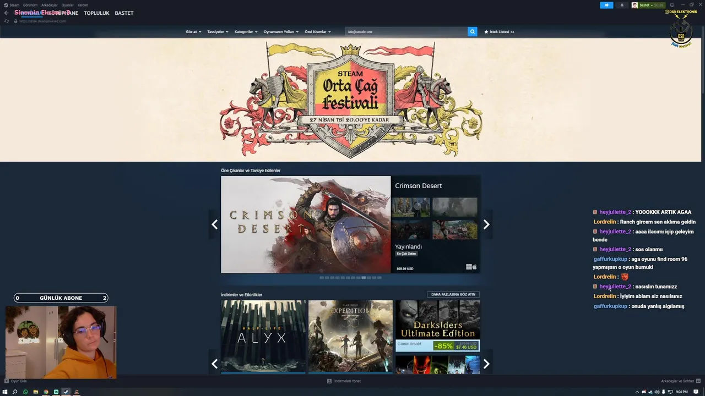The width and height of the screenshot is (705, 396).
Task: Open İndirmeleri Yönet downloads manager
Action: (344, 381)
